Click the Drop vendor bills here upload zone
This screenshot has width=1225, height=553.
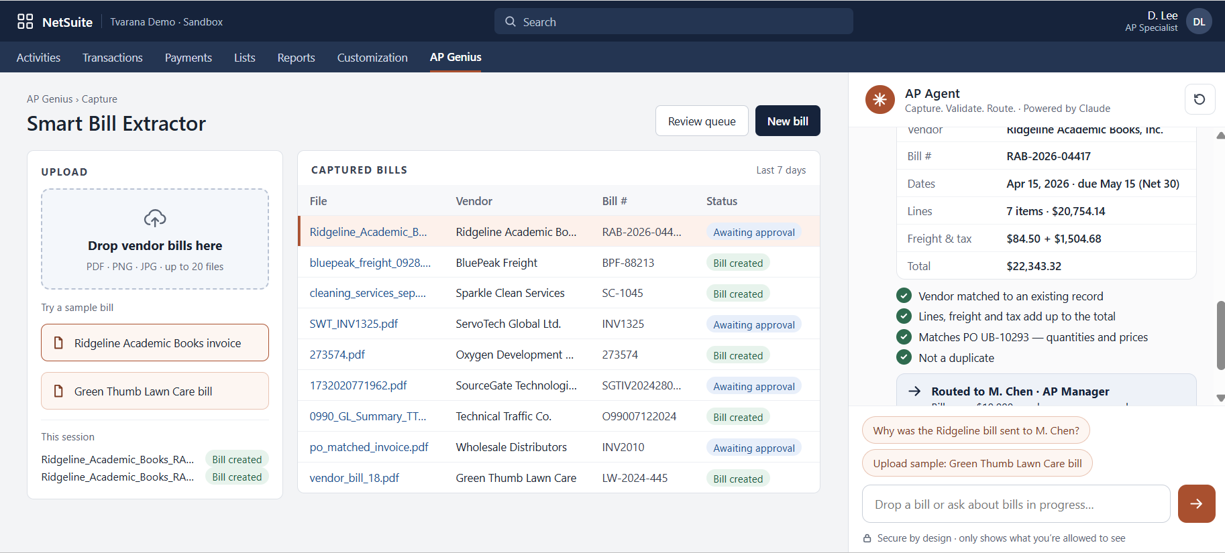(155, 239)
